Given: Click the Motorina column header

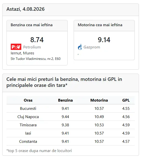Looking at the screenshot, I should [x=99, y=100].
